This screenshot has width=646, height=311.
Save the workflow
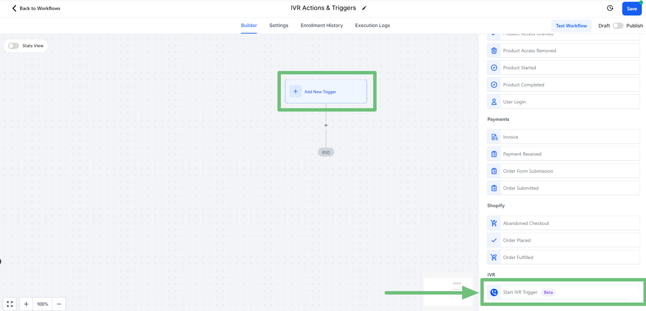[x=632, y=8]
